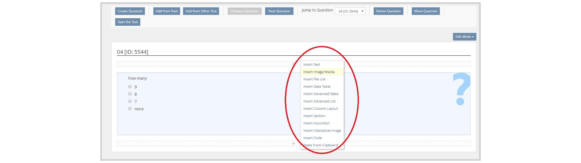Click Start the Test button
This screenshot has height=163, width=581.
click(x=128, y=22)
